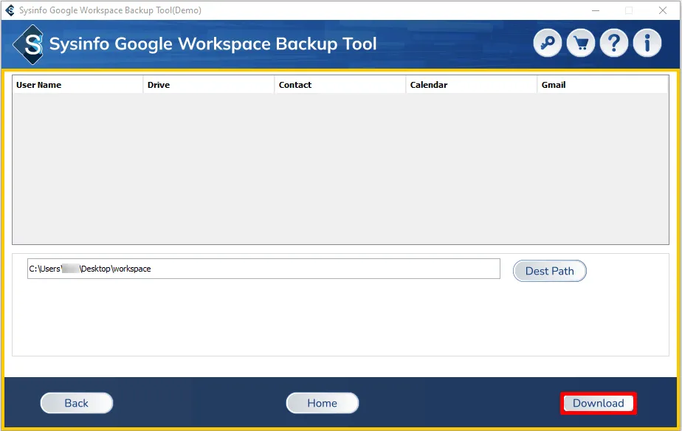This screenshot has width=682, height=431.
Task: Minimize the Backup Tool window
Action: 596,10
